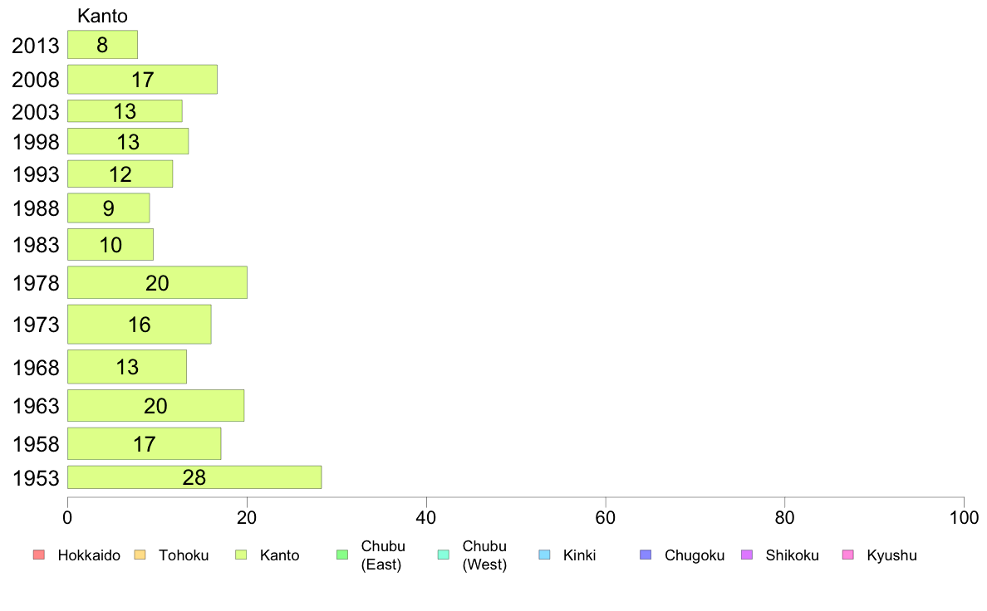This screenshot has width=987, height=611.
Task: Click the 100 tick label on axis
Action: [964, 518]
